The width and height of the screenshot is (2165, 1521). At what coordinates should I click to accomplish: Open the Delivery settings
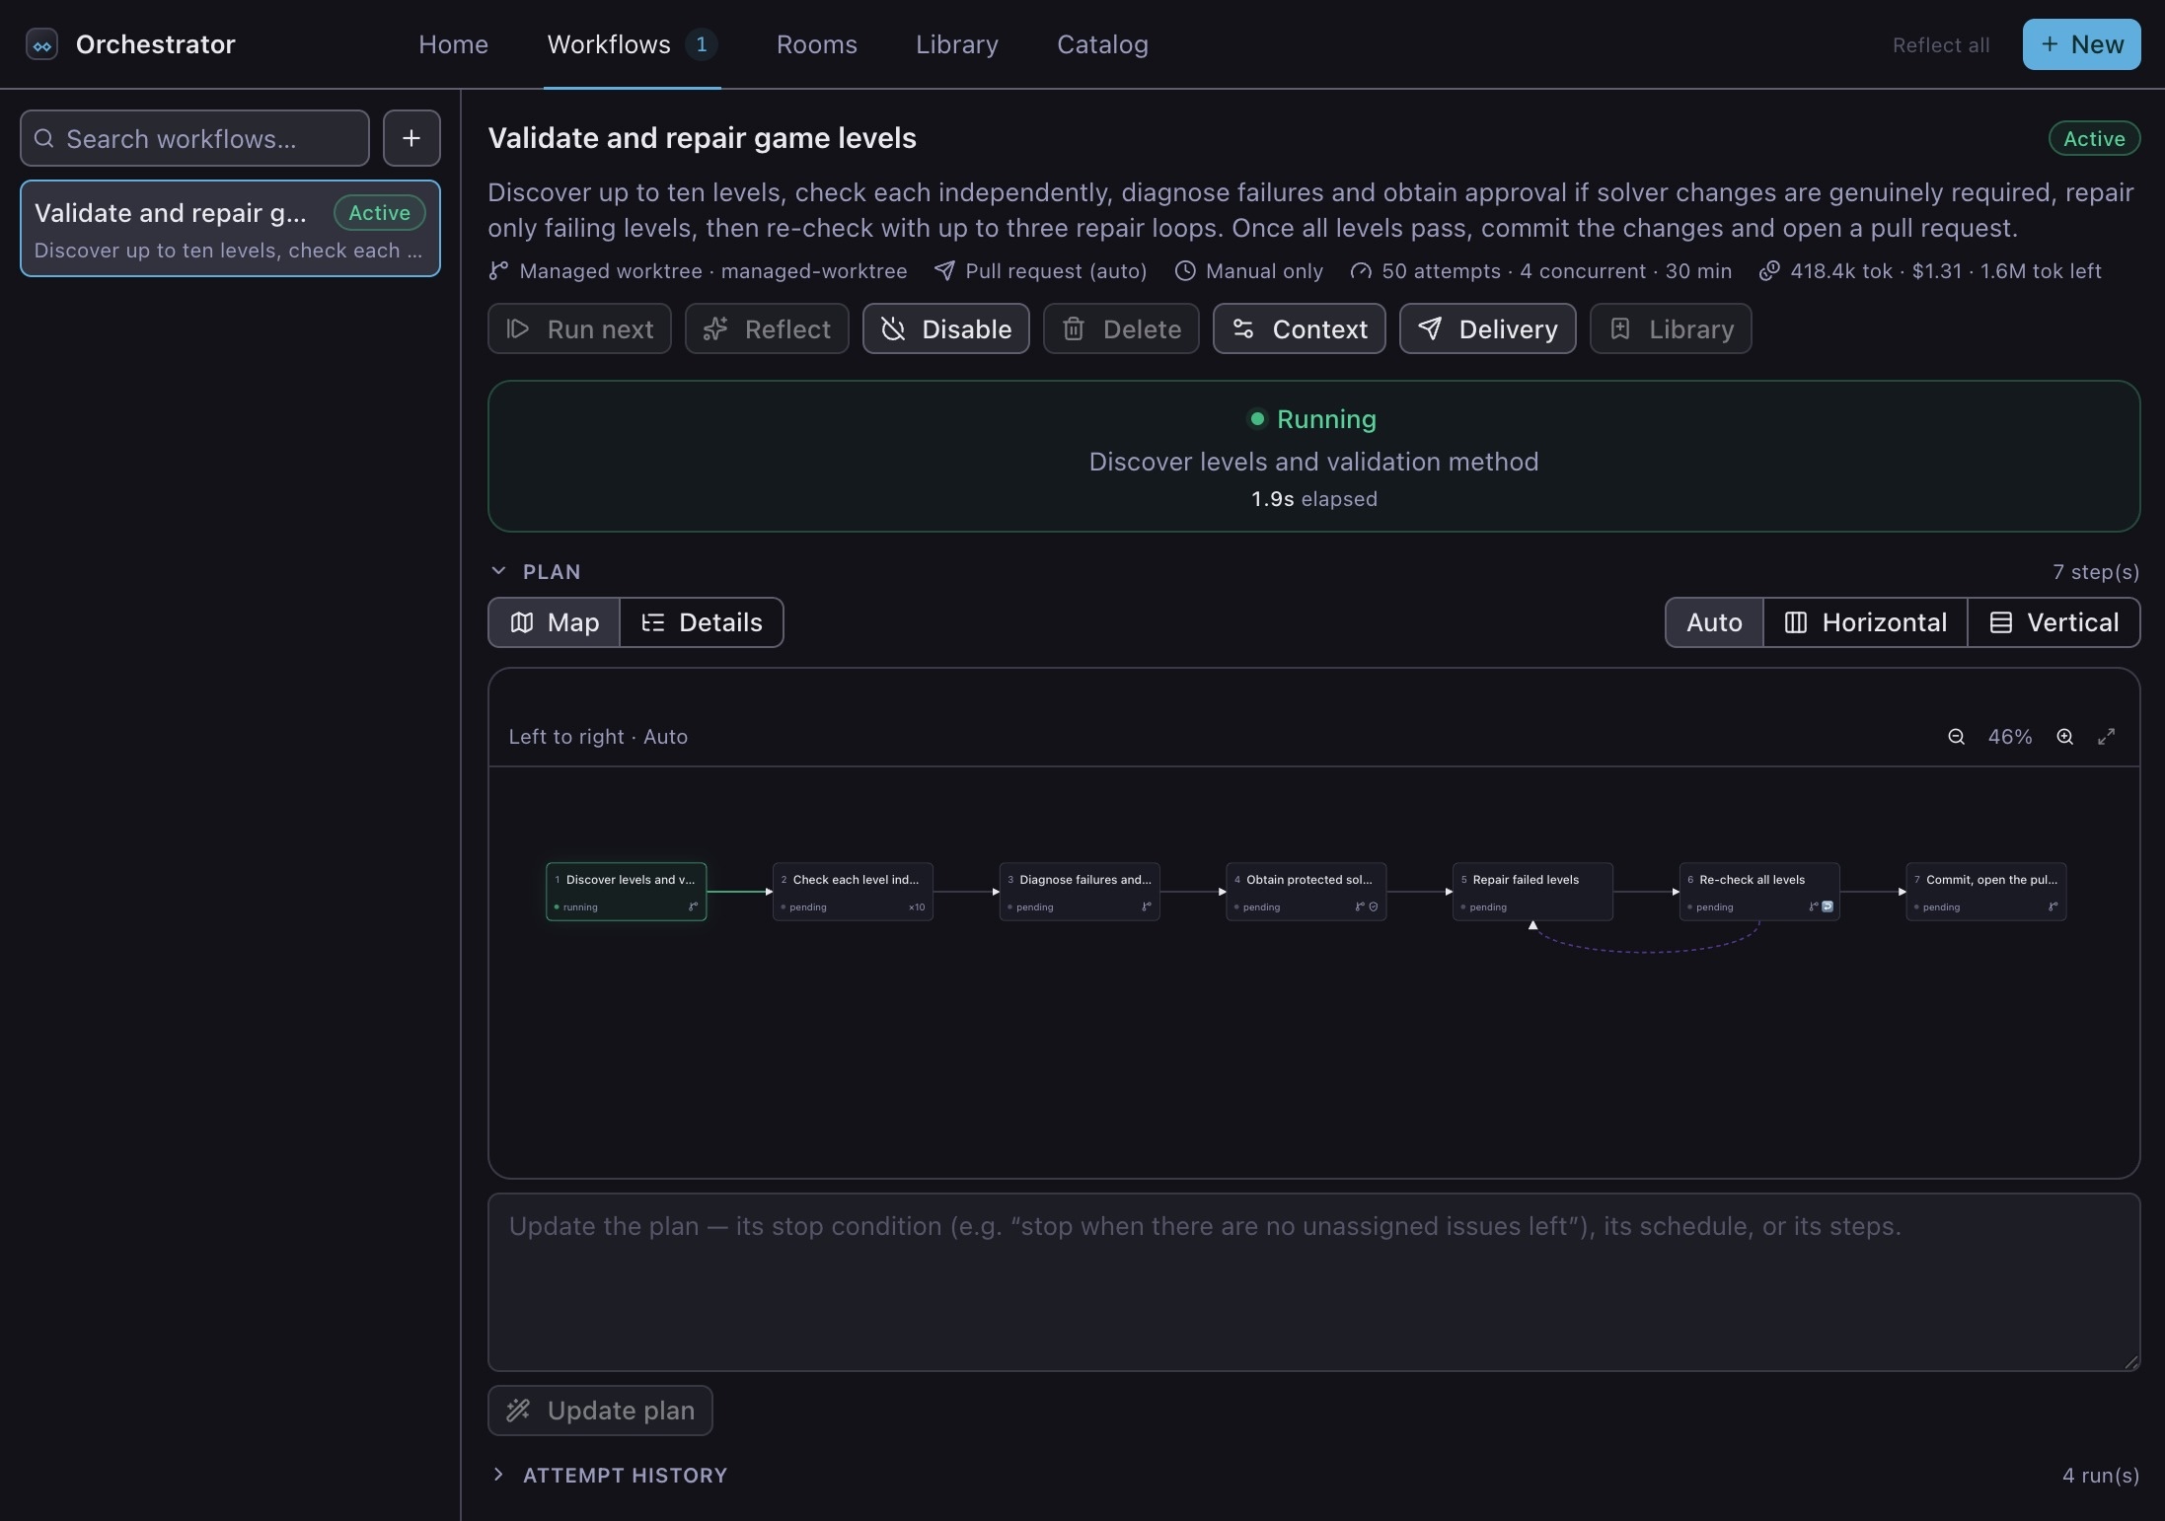[1487, 328]
